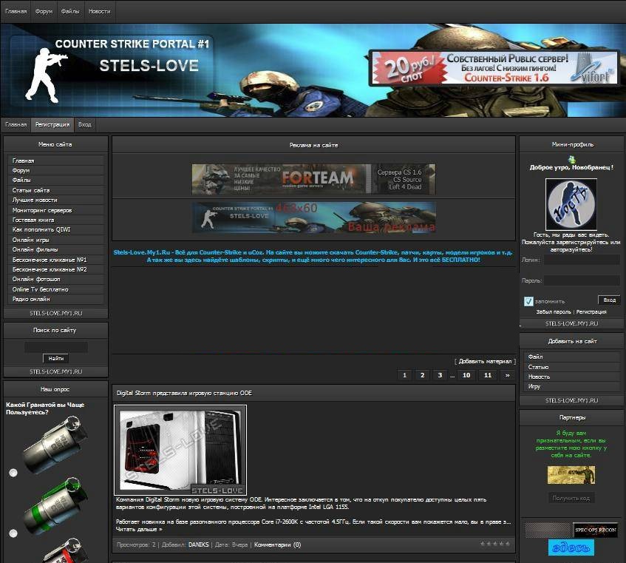This screenshot has width=626, height=563.
Task: Click the "Получить код" partner button
Action: (571, 498)
